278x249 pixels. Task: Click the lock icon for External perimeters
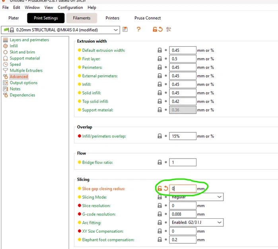click(160, 76)
